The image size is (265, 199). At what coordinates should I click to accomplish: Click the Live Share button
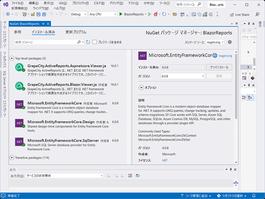click(240, 15)
